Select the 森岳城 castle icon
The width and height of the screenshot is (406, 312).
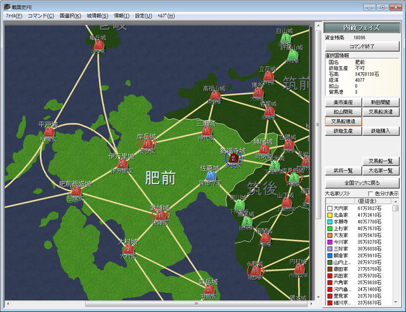coord(209,289)
